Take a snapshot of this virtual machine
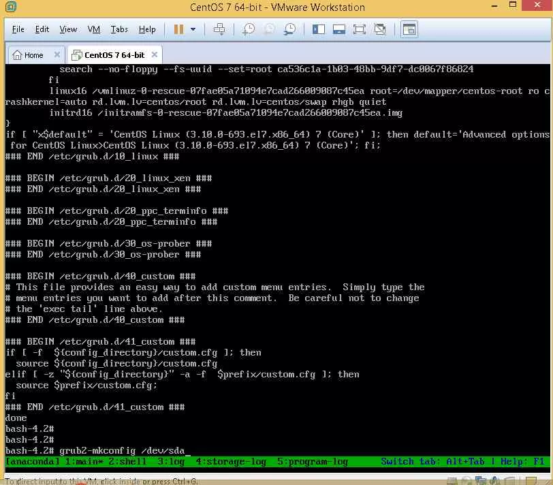The image size is (553, 485). [x=249, y=29]
